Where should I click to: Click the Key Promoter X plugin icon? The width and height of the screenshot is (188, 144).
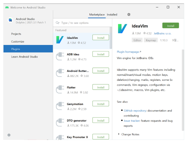60,138
